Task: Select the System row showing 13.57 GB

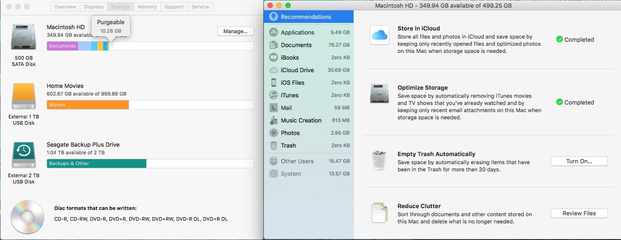Action: point(309,174)
